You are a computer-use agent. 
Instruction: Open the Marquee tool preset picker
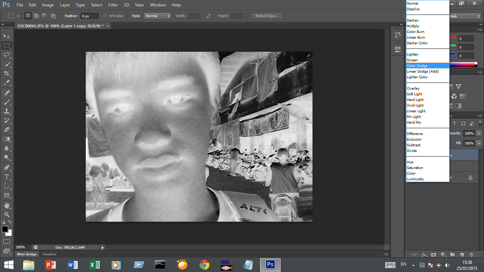(x=13, y=16)
